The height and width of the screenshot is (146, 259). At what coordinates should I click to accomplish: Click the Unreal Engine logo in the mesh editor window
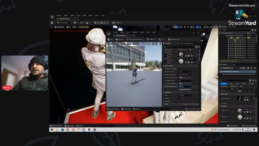pyautogui.click(x=109, y=34)
